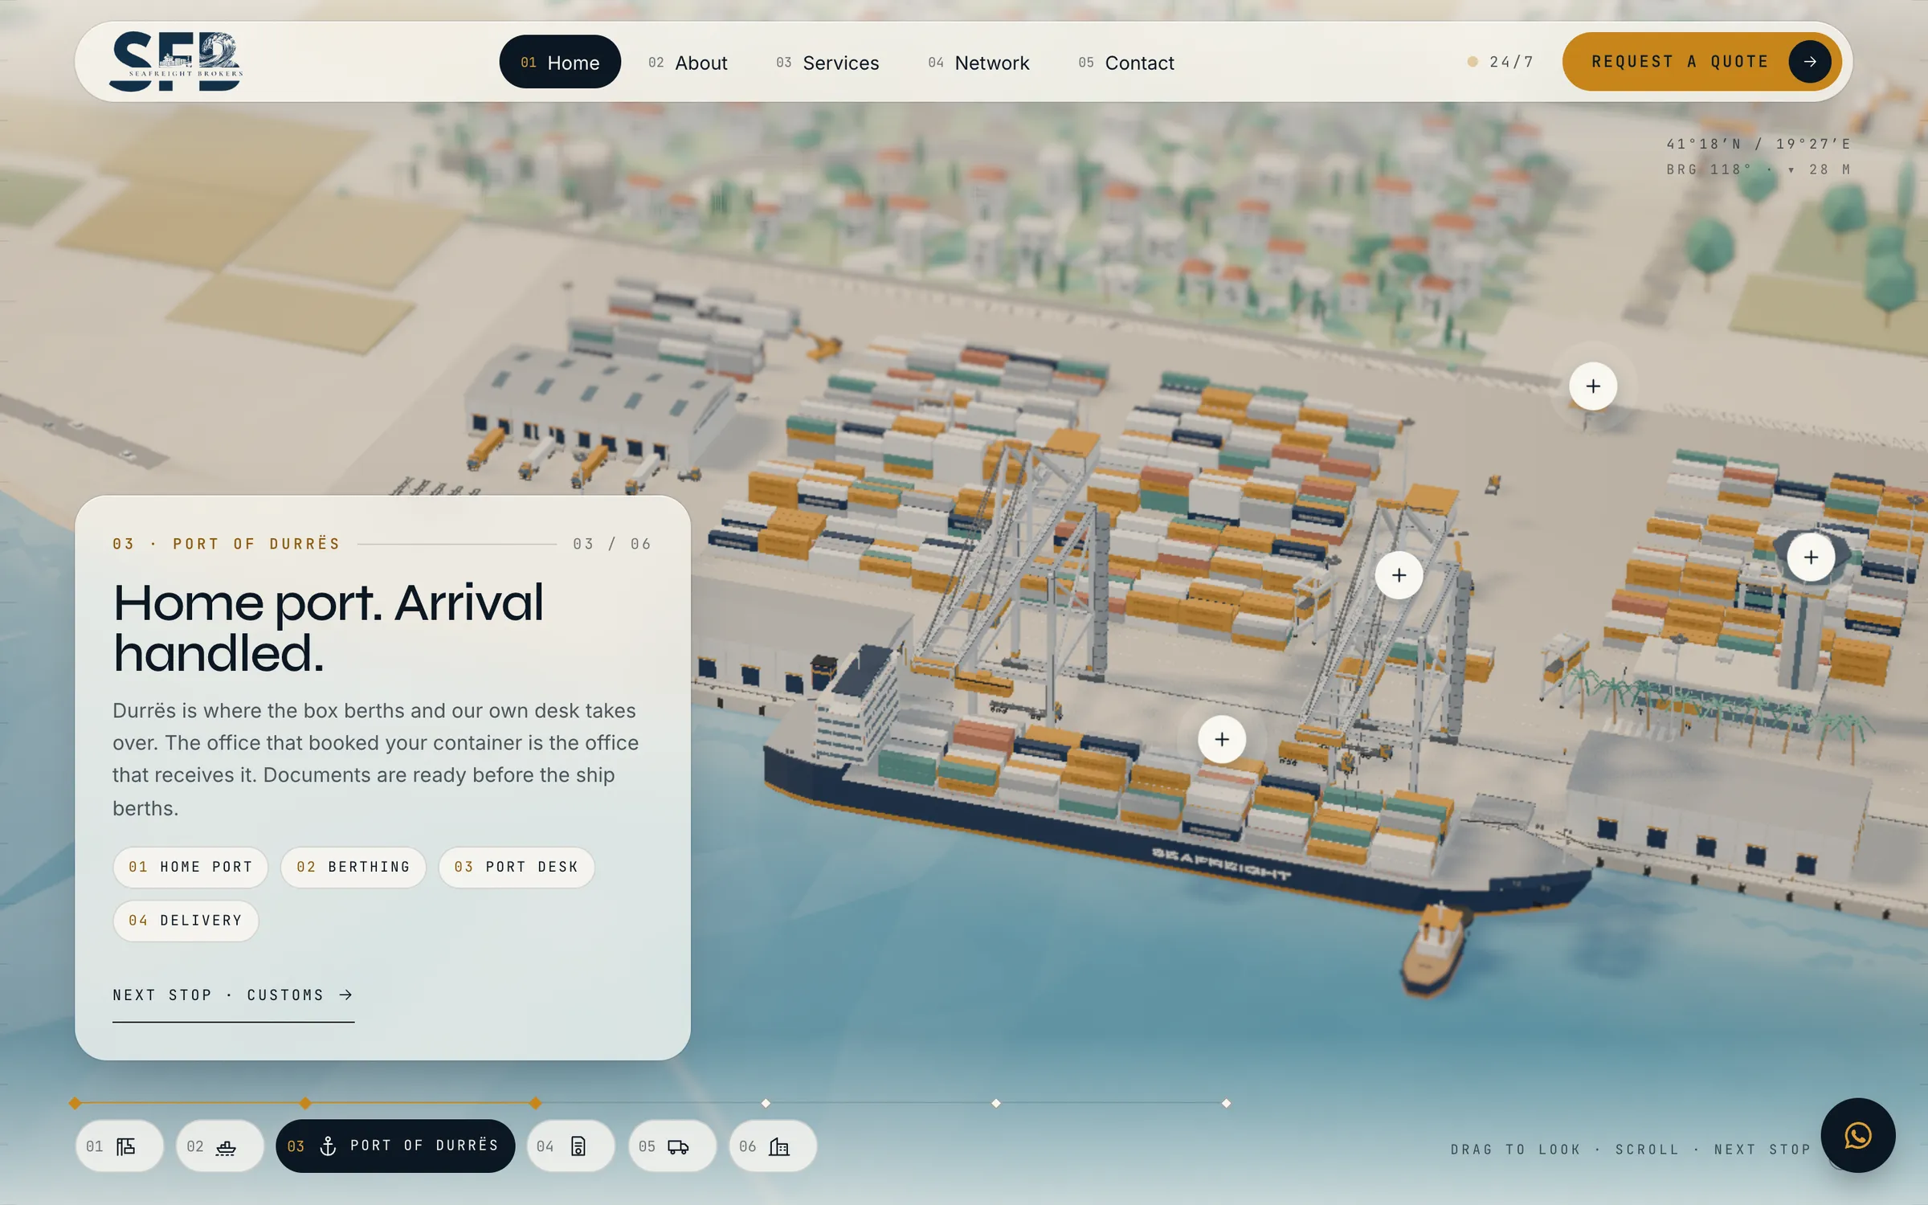Open the About page
Viewport: 1928px width, 1205px height.
click(688, 62)
